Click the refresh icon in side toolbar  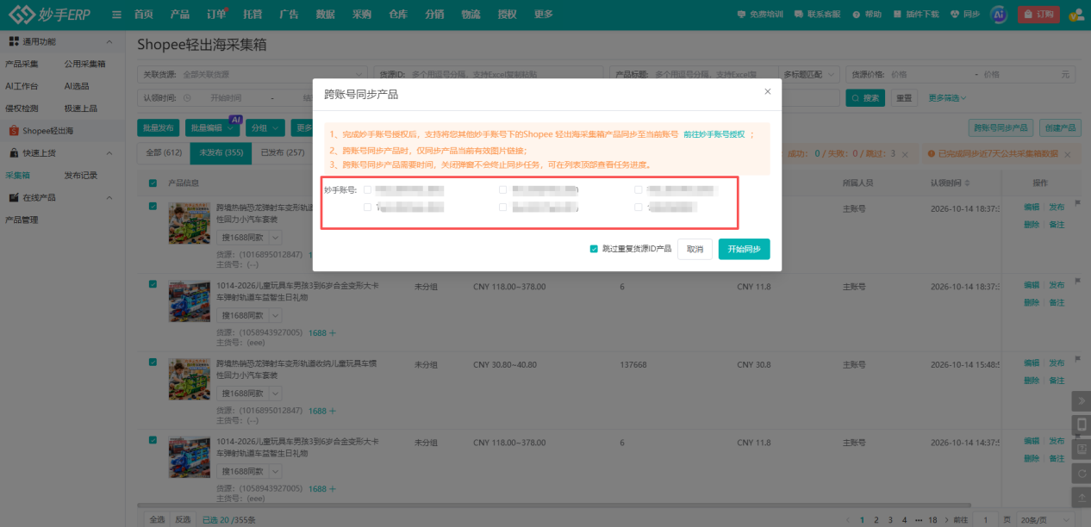point(1082,474)
